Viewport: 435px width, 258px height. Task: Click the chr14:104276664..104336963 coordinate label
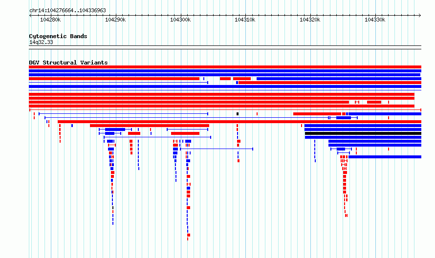point(67,11)
